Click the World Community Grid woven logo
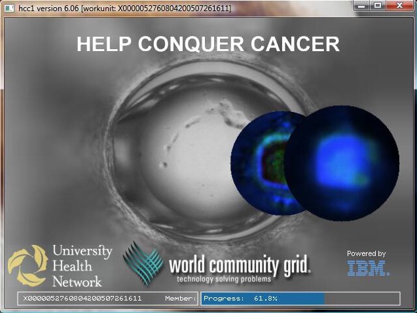 [143, 263]
